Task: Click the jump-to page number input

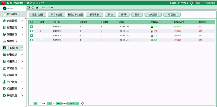Action: coord(49,103)
